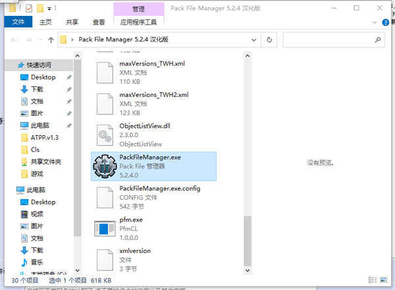This screenshot has height=290, width=395.
Task: Click the pin icon beside Desktop
Action: pyautogui.click(x=68, y=77)
